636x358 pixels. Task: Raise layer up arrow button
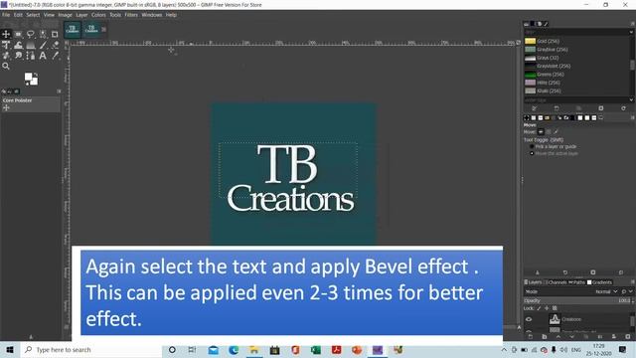[x=558, y=336]
